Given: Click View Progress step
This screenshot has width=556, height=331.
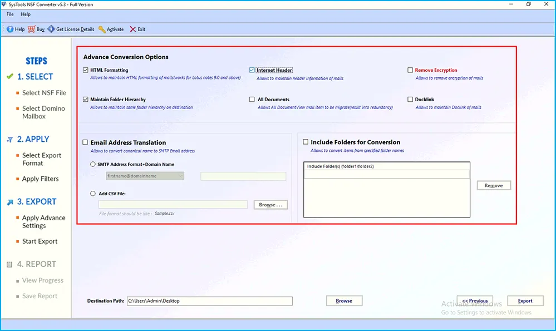Looking at the screenshot, I should [x=42, y=280].
